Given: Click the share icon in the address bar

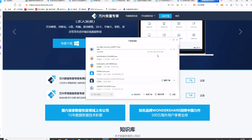Looking at the screenshot, I should coord(186,5).
